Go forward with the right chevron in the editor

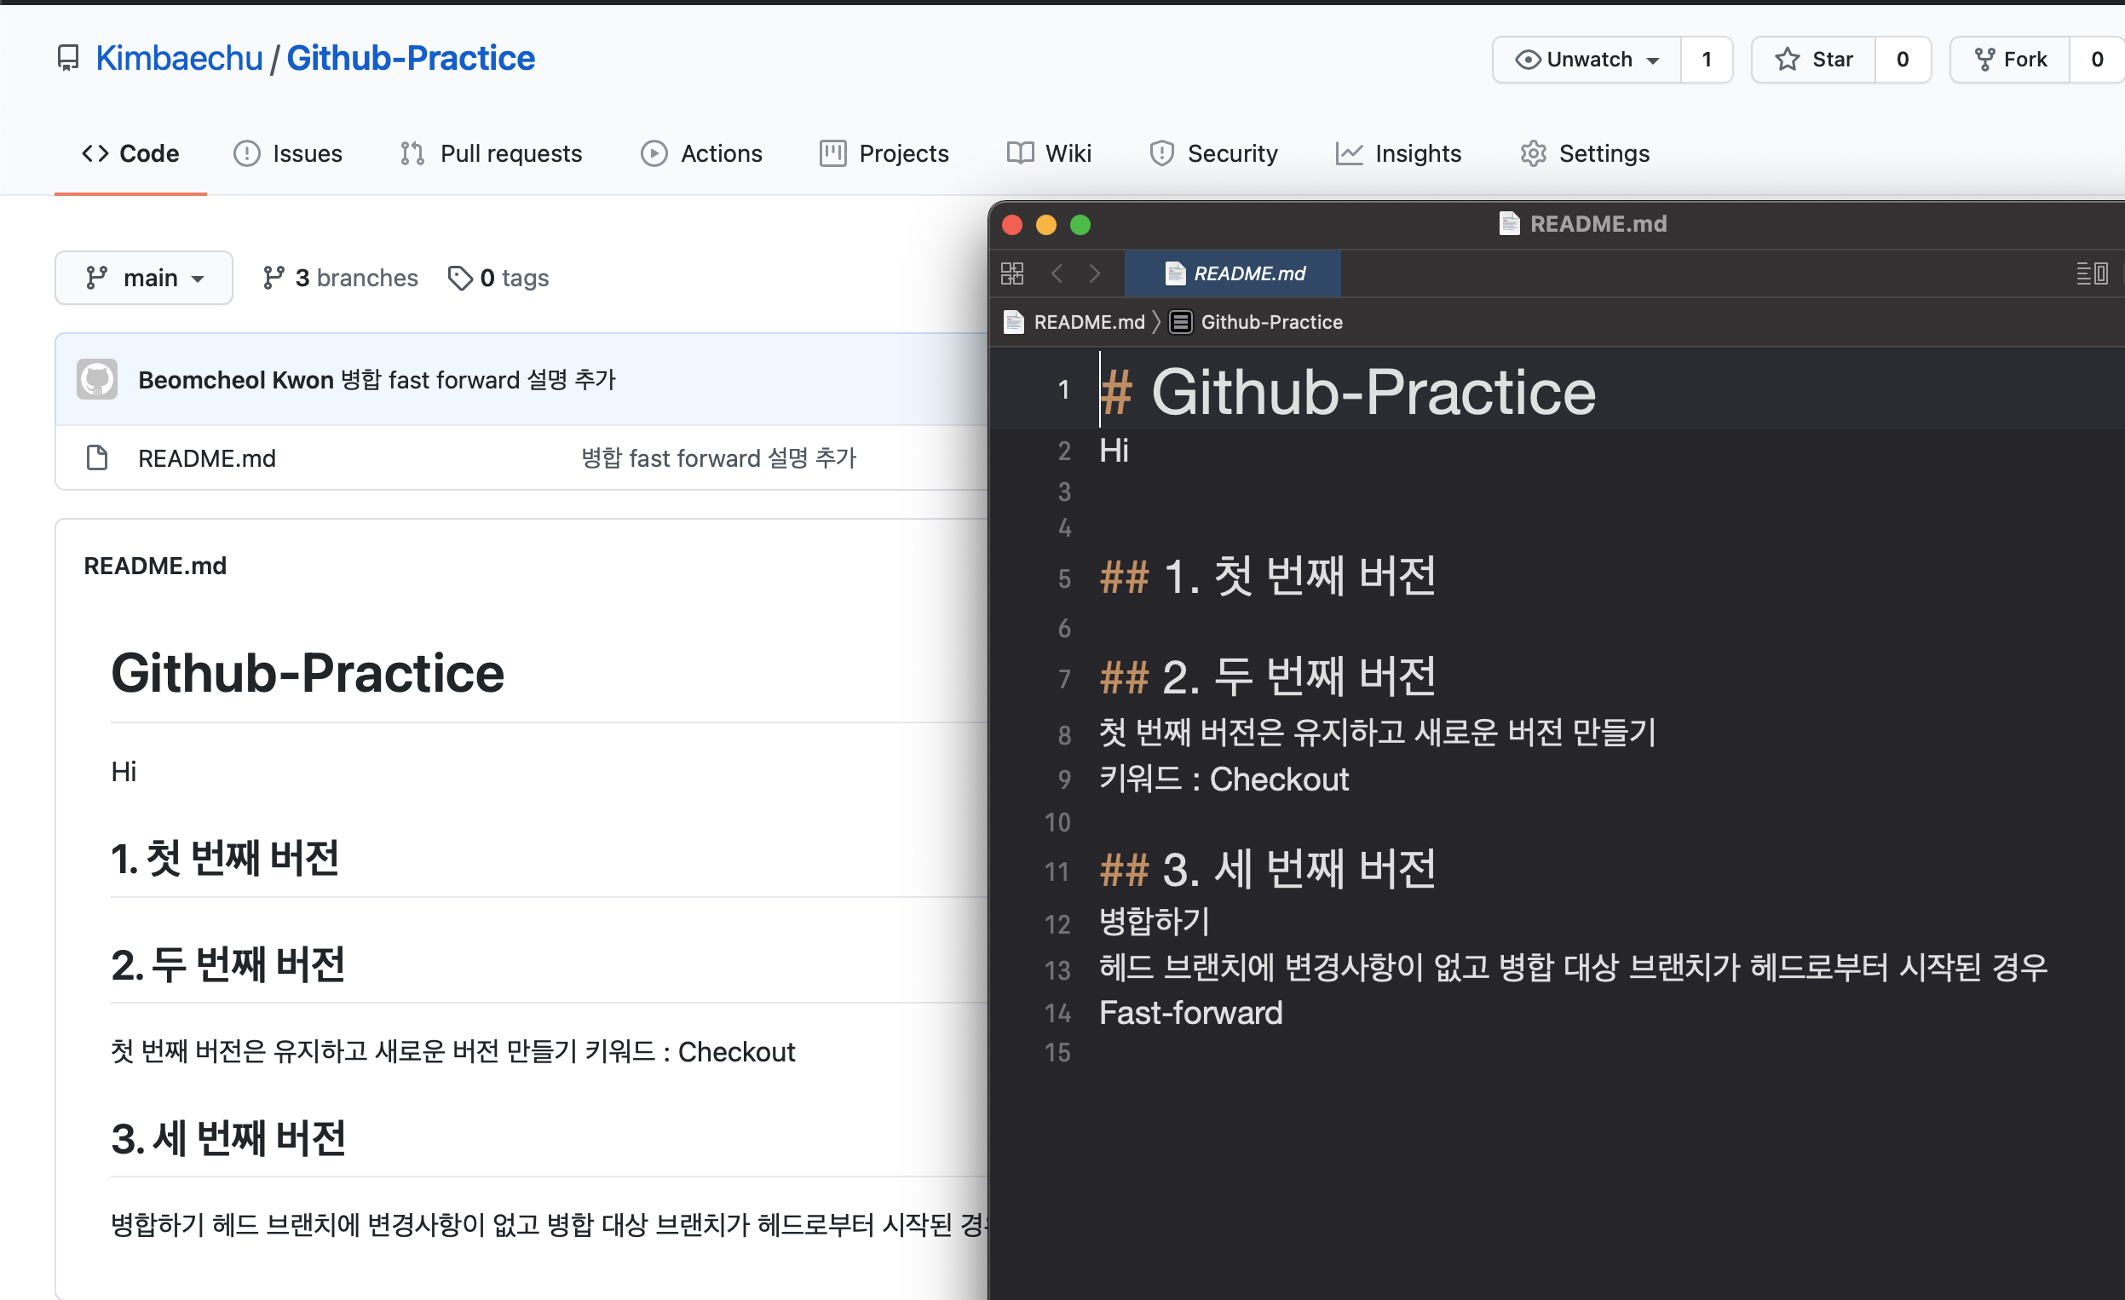pos(1094,273)
